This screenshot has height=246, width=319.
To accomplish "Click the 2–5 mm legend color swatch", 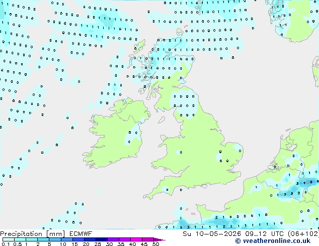I will pyautogui.click(x=43, y=239).
